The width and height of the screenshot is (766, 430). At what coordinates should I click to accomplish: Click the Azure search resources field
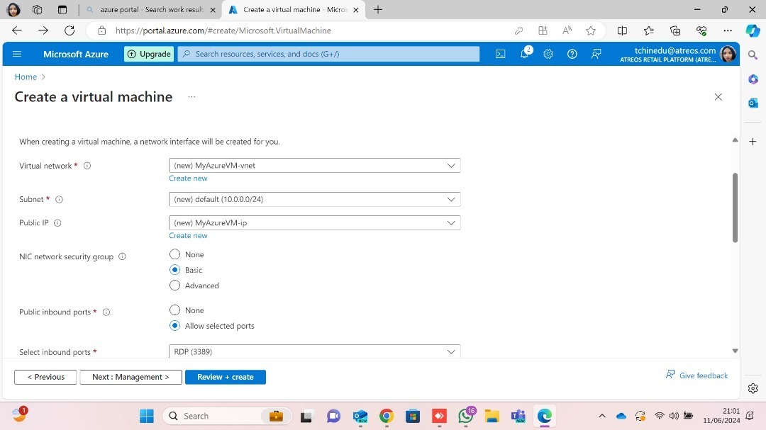pyautogui.click(x=329, y=54)
